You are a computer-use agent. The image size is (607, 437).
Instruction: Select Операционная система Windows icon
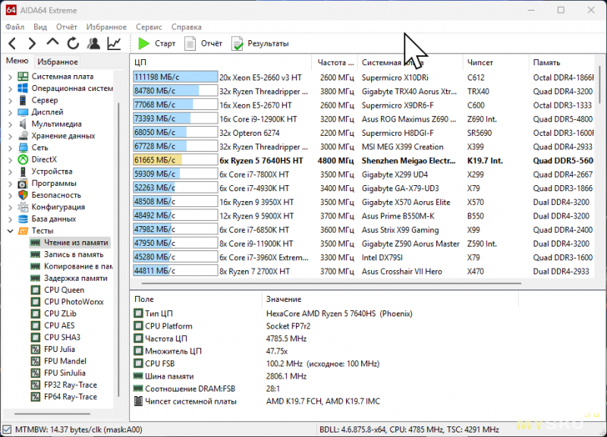(x=24, y=88)
